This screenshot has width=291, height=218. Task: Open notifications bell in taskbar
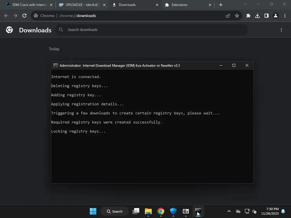283,211
